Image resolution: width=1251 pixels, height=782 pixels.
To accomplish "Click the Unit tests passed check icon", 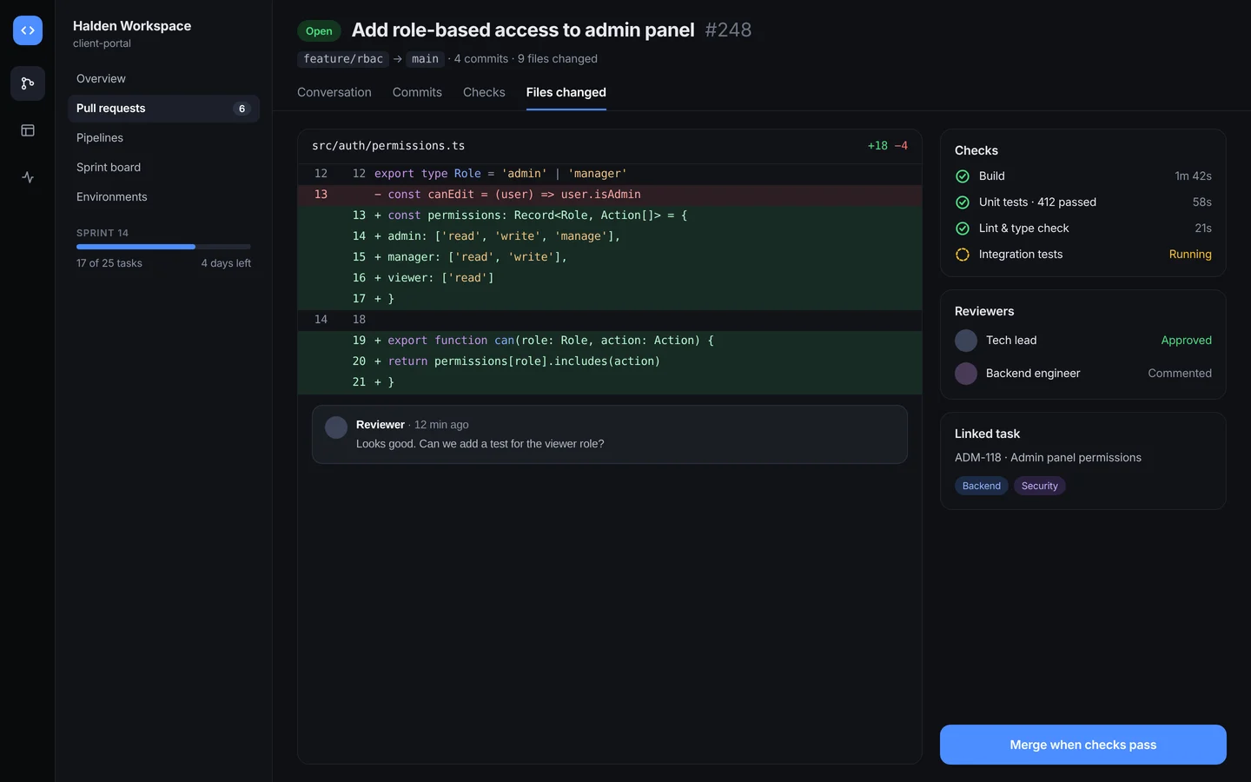I will (x=963, y=202).
